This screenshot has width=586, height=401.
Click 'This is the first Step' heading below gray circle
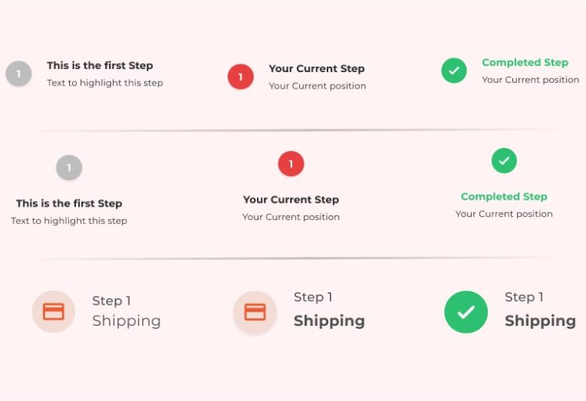tap(69, 204)
